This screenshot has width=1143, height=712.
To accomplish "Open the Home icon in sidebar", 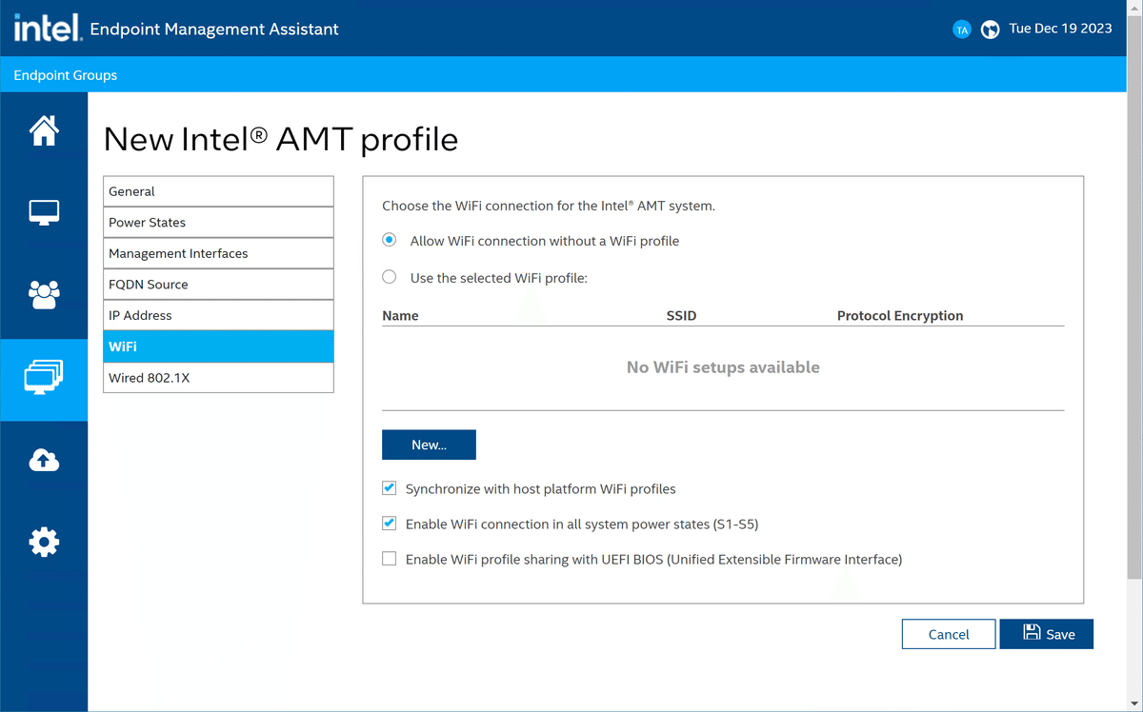I will pyautogui.click(x=44, y=130).
